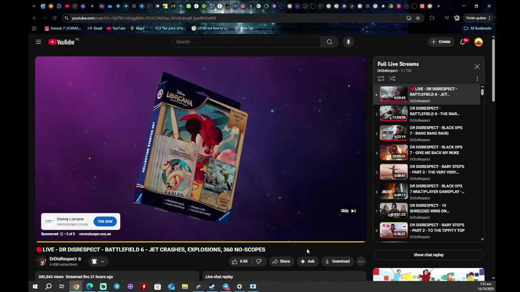Open the ad info icon beside Sponsored
Viewport: 520px width, 292px height.
pos(61,234)
